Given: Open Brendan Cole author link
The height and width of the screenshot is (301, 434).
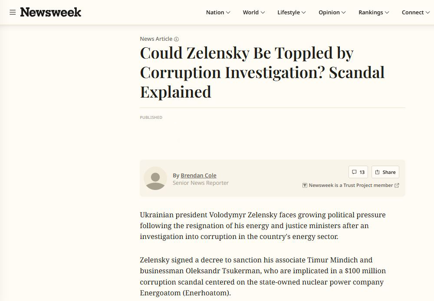Looking at the screenshot, I should click(198, 176).
